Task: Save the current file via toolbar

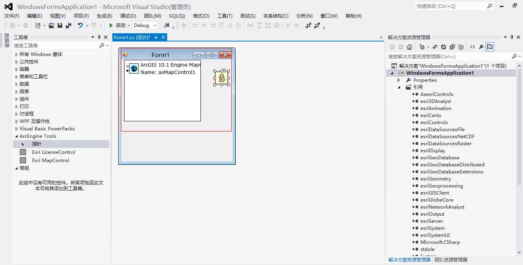Action: (x=60, y=25)
